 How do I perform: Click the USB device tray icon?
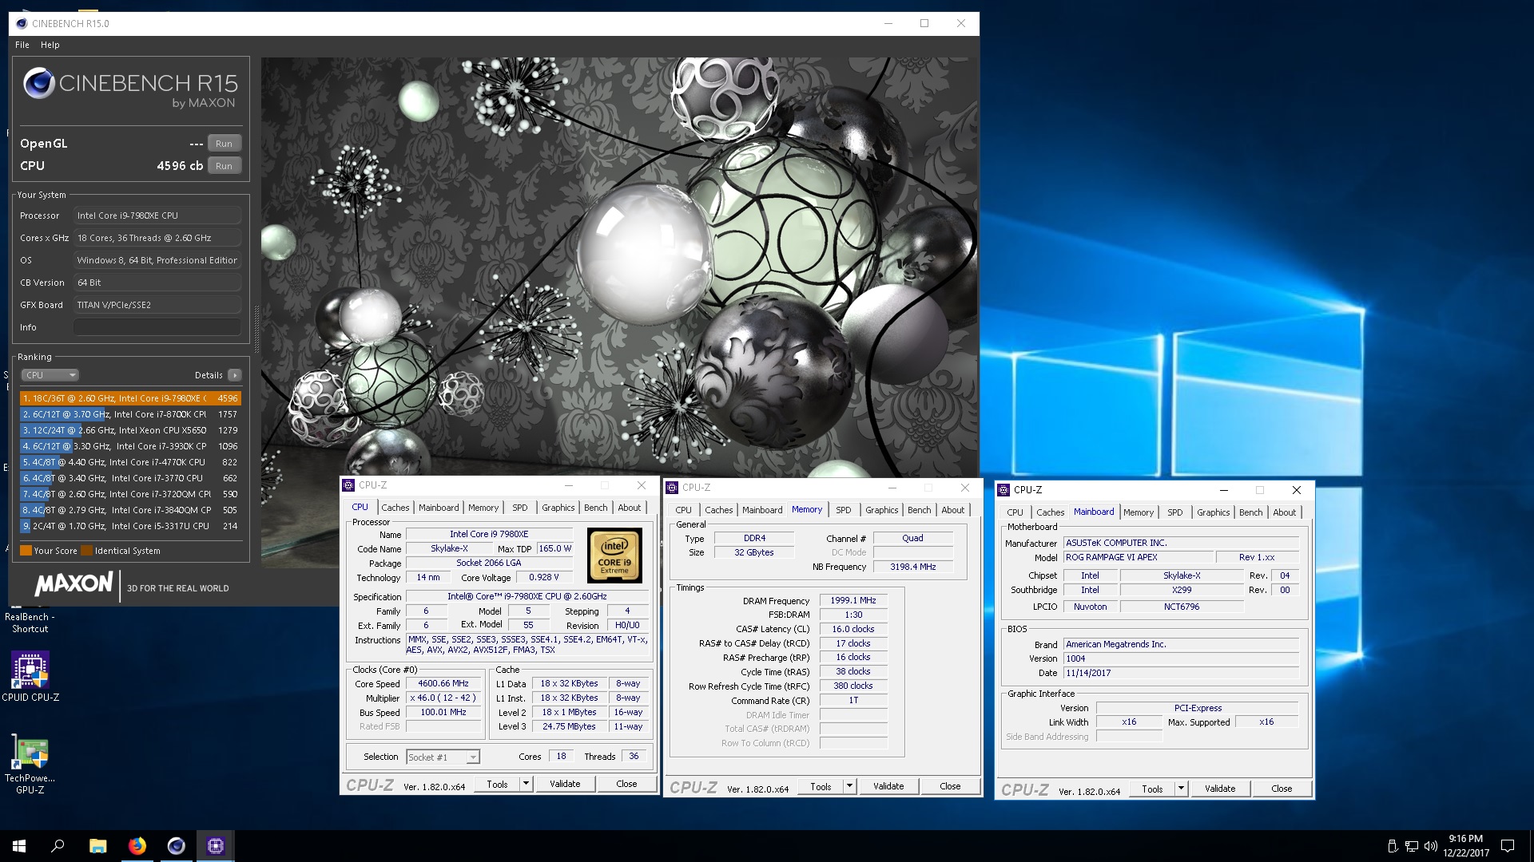1393,846
